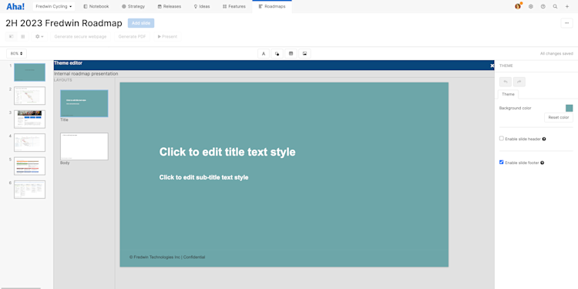Click Generate secure webpage
This screenshot has width=578, height=289.
(80, 36)
